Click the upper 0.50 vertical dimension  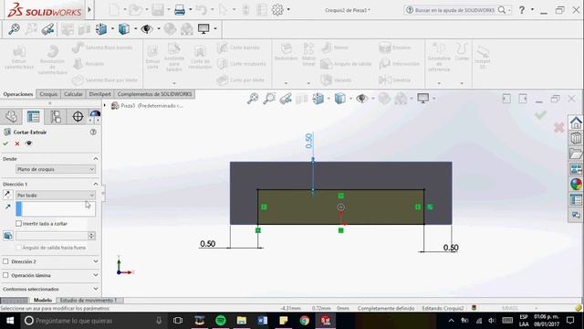308,141
